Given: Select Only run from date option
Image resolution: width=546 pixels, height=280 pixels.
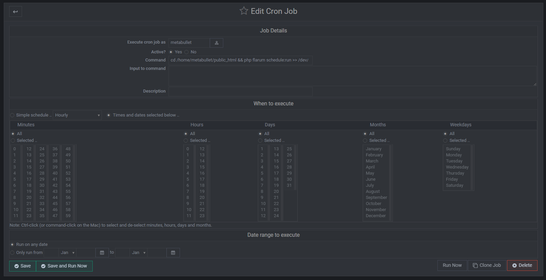Looking at the screenshot, I should [x=13, y=253].
